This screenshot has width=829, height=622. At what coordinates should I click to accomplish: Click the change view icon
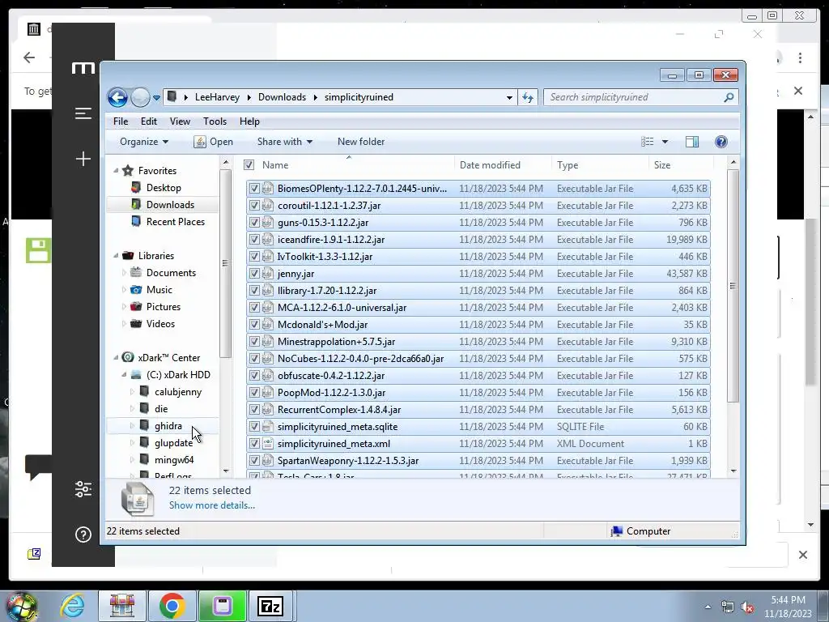click(x=647, y=142)
